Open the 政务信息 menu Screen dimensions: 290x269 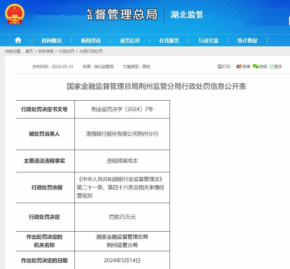(x=130, y=40)
